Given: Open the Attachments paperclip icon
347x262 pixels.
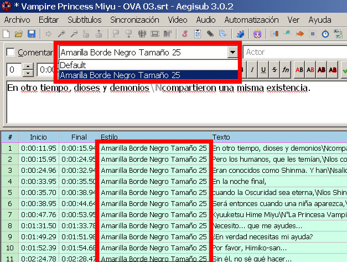Looking at the screenshot, I should pos(210,34).
